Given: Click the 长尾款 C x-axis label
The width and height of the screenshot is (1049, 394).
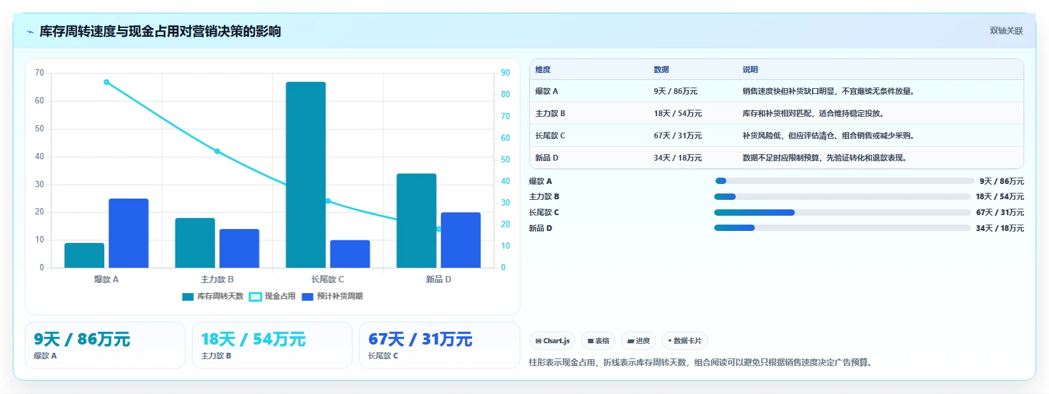Looking at the screenshot, I should click(x=328, y=279).
